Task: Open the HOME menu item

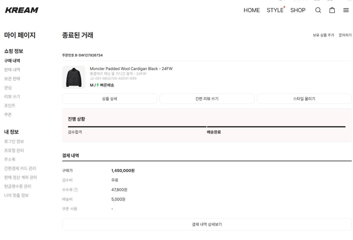Action: click(251, 10)
